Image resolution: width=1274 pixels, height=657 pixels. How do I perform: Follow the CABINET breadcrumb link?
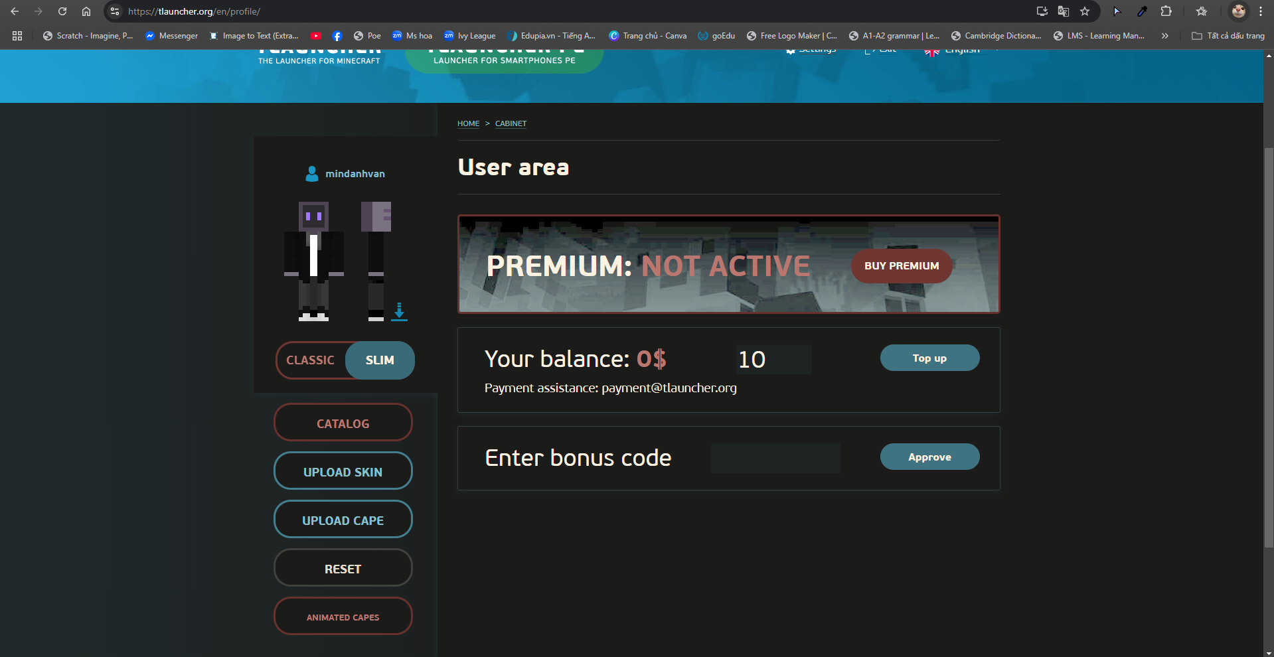(x=511, y=123)
